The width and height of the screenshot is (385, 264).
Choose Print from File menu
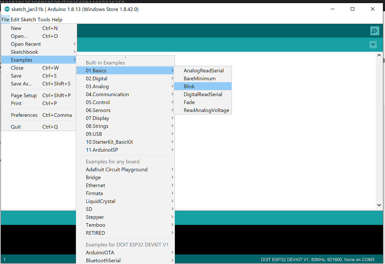pos(39,103)
